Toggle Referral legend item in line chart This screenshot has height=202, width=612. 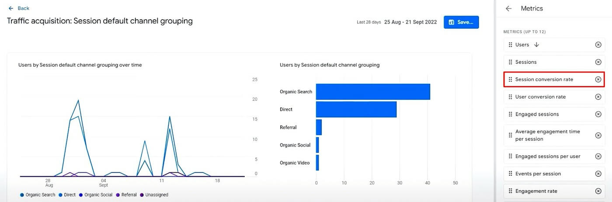tap(126, 195)
